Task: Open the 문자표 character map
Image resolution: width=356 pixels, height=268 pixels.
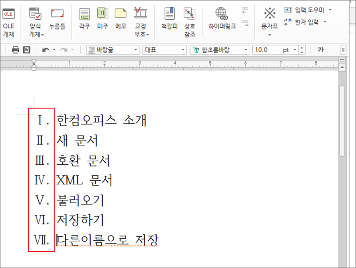Action: click(269, 19)
